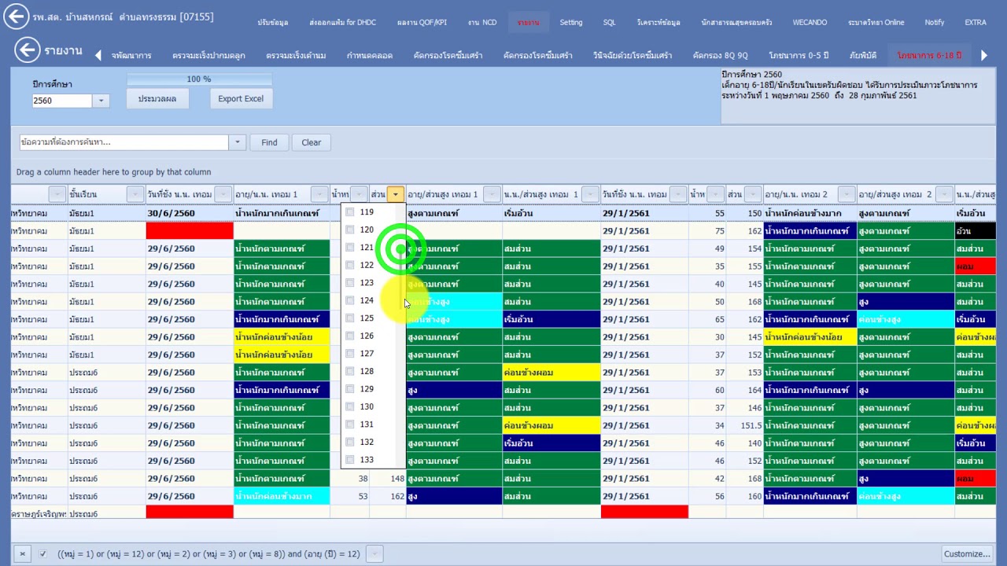Switch to the โภชนาการ 6-18 ปี tab
This screenshot has height=566, width=1007.
929,55
